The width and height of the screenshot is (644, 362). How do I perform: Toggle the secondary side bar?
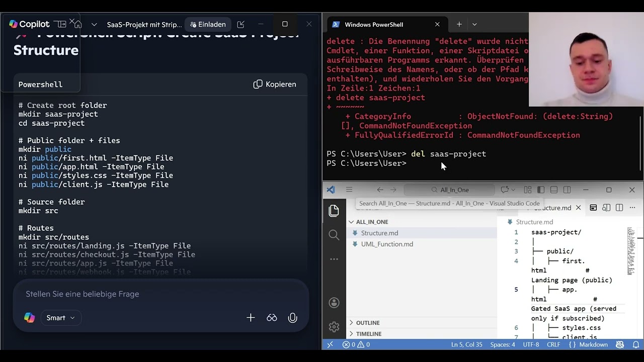coord(567,190)
